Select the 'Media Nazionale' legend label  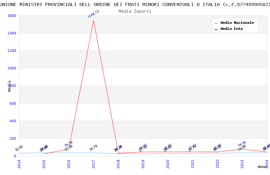[237, 23]
